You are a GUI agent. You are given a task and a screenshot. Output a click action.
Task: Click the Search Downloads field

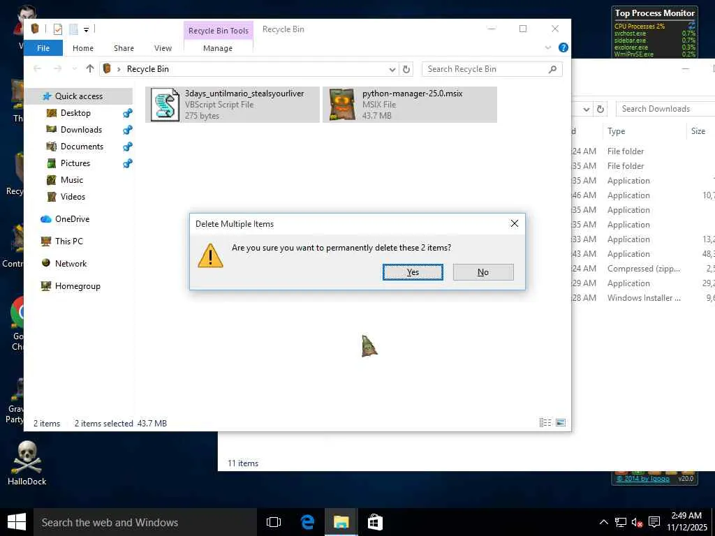pos(665,109)
